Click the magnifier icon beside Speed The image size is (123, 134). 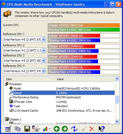click(11, 93)
